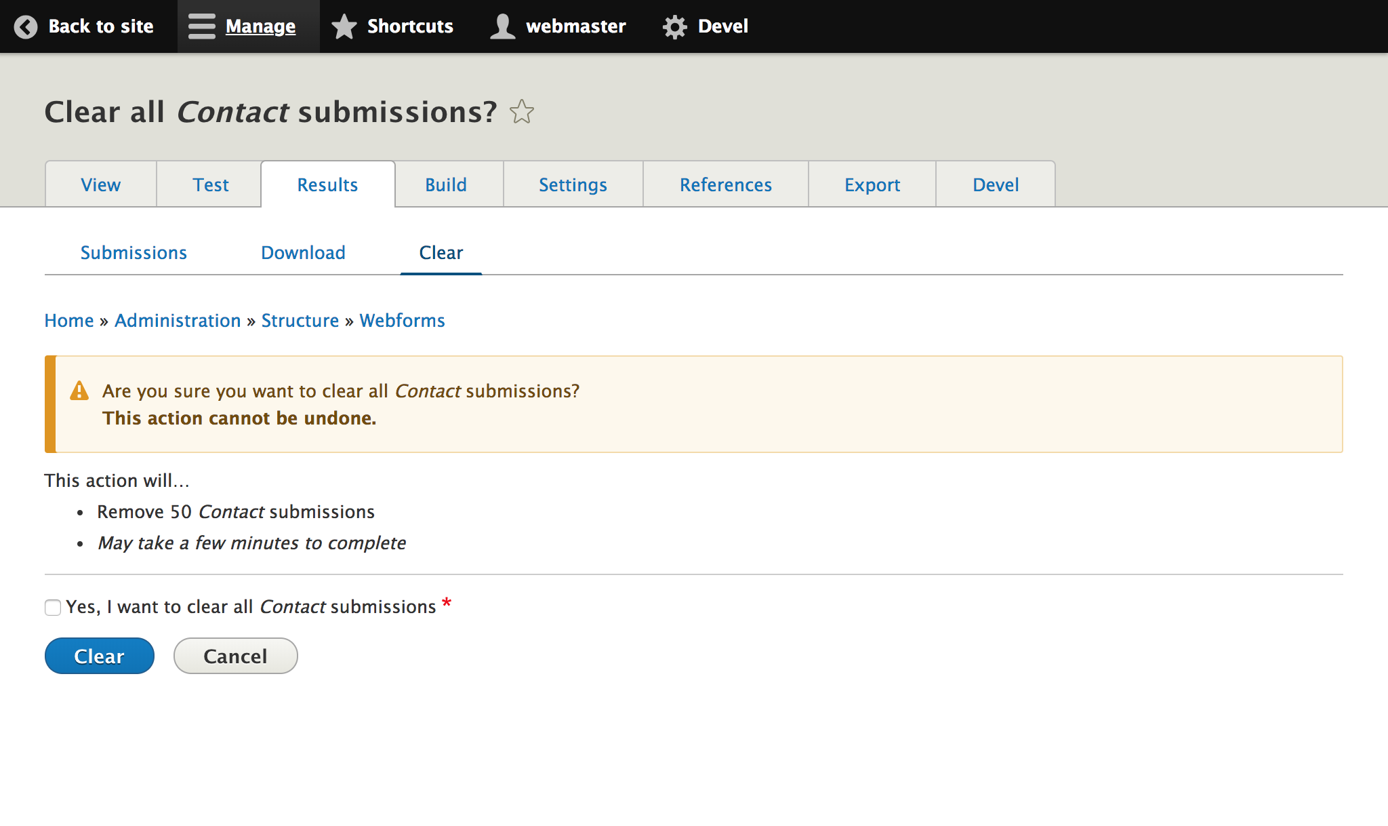Select the Download secondary tab
Viewport: 1388px width, 826px height.
pos(303,252)
